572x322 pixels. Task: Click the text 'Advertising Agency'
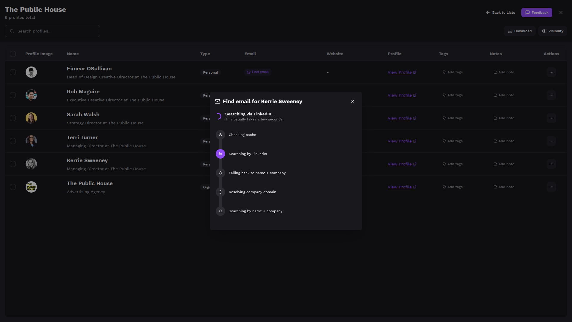[x=86, y=192]
